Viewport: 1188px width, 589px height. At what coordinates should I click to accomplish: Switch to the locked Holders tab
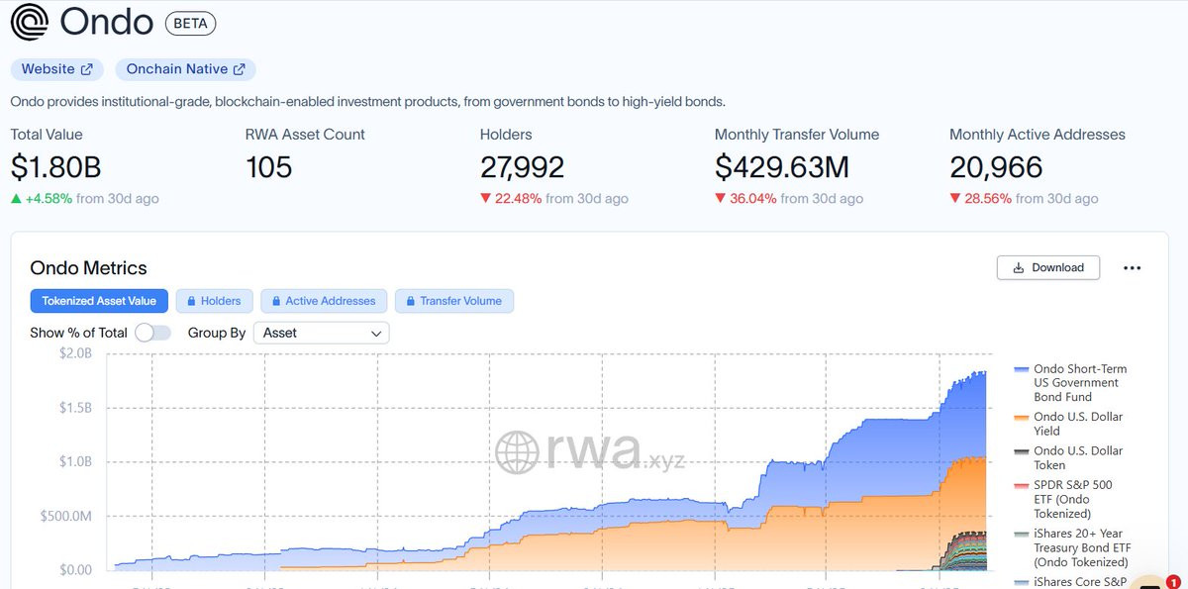(x=214, y=301)
